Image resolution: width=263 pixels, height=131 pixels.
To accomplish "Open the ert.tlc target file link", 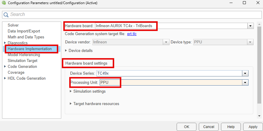I will pyautogui.click(x=132, y=34).
